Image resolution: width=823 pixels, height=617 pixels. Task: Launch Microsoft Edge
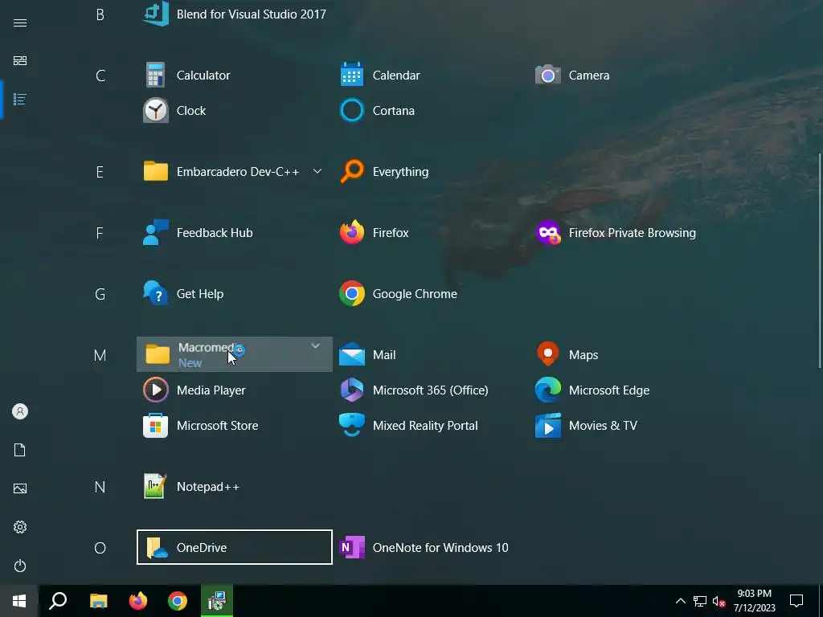tap(626, 390)
